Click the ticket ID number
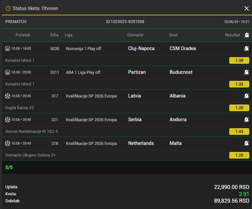The height and width of the screenshot is (209, 252). pyautogui.click(x=125, y=22)
